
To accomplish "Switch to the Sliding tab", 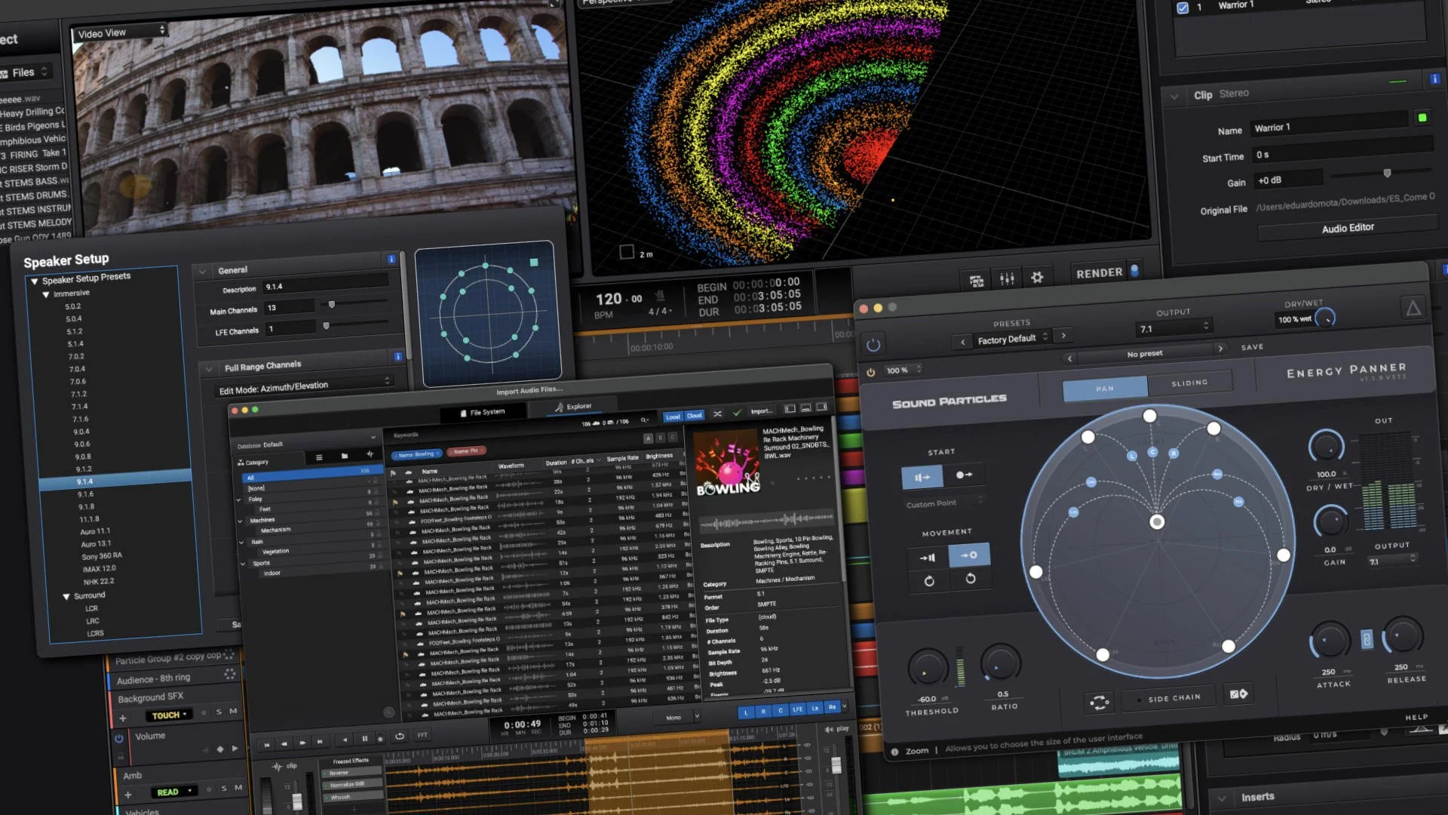I will (1189, 383).
